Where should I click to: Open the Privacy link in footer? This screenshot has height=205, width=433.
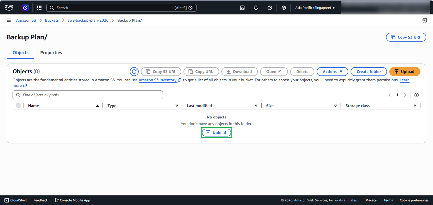(371, 200)
